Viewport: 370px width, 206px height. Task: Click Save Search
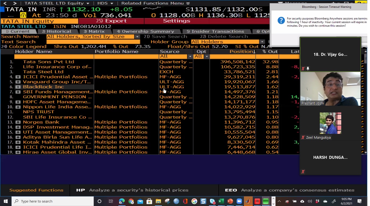pos(165,37)
